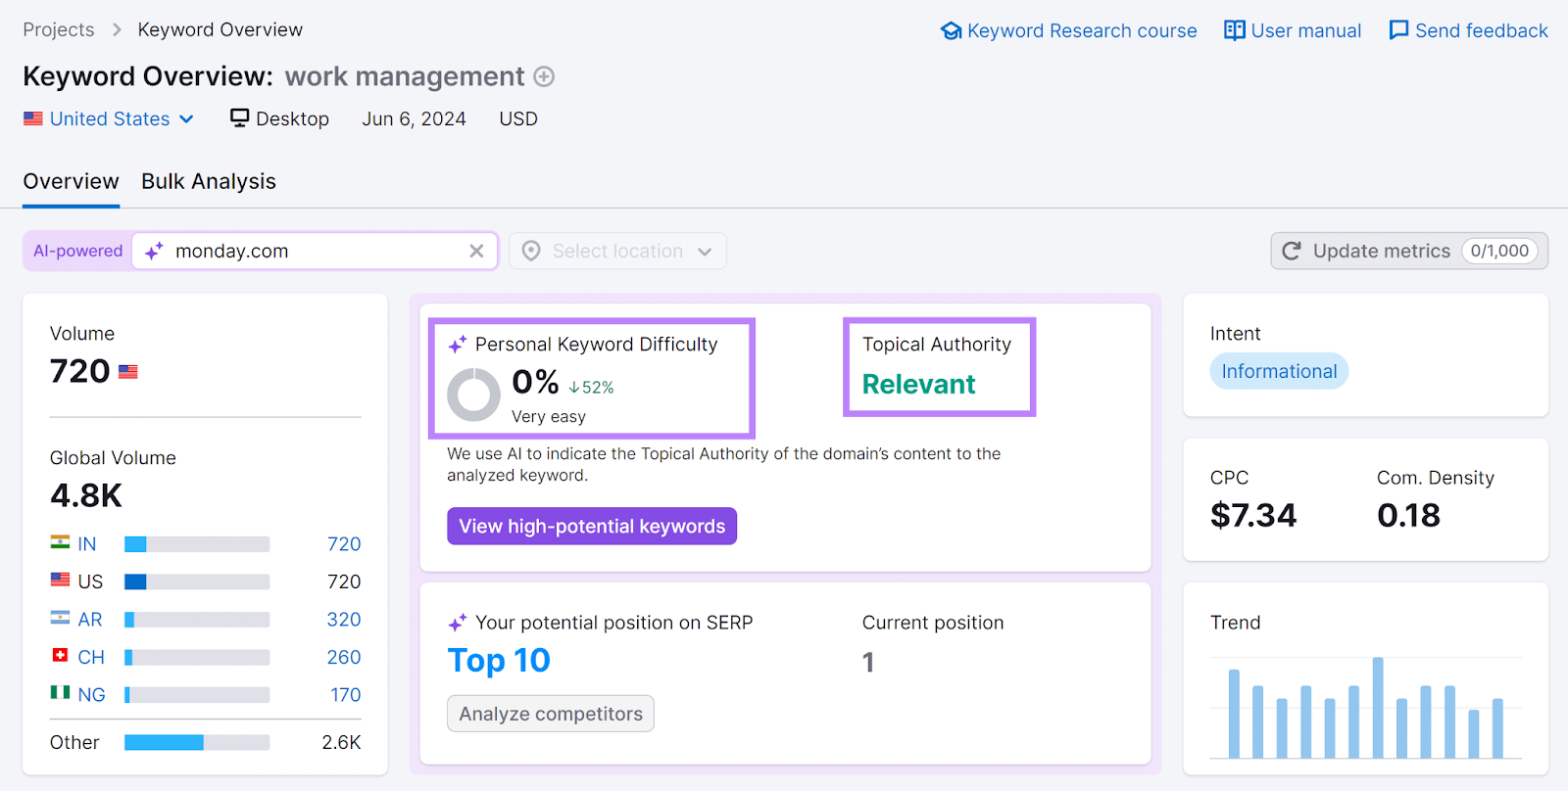This screenshot has height=791, width=1568.
Task: Click the Global Volume 4.8K value
Action: tap(86, 496)
